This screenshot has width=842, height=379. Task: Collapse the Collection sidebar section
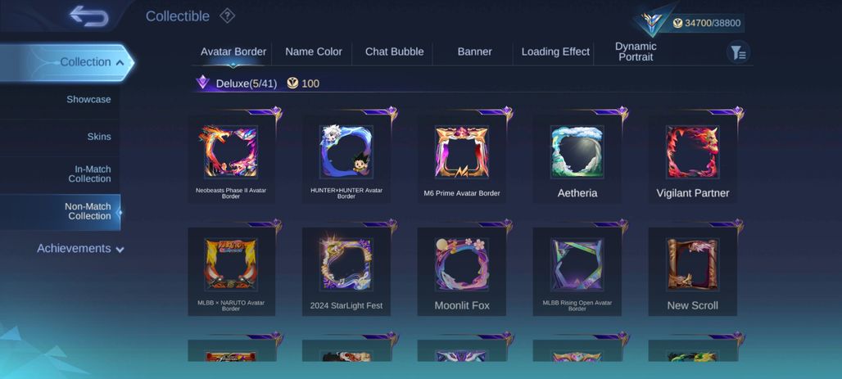point(66,62)
